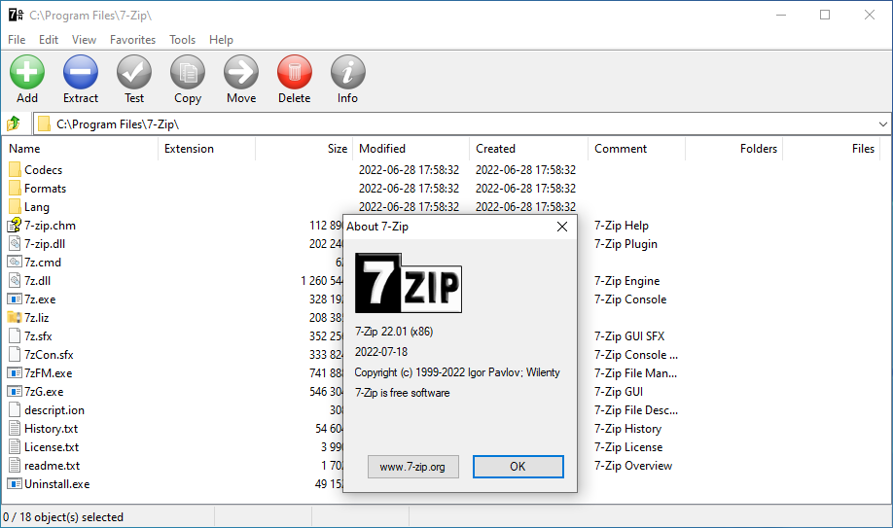Expand the address bar path dropdown
The height and width of the screenshot is (528, 893).
[x=882, y=124]
